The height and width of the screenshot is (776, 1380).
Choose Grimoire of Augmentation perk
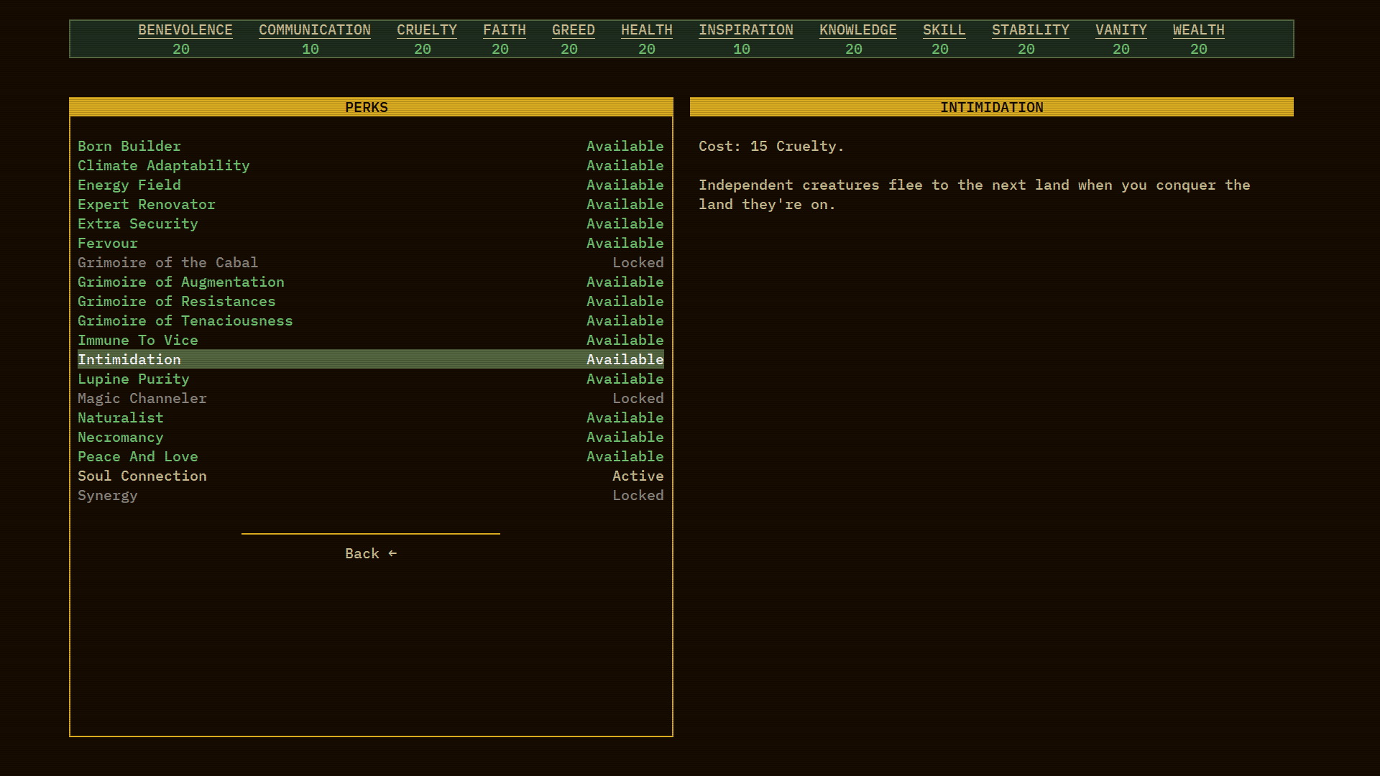[x=181, y=282]
